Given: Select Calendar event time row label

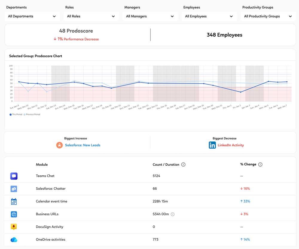Looking at the screenshot, I should (x=51, y=201).
